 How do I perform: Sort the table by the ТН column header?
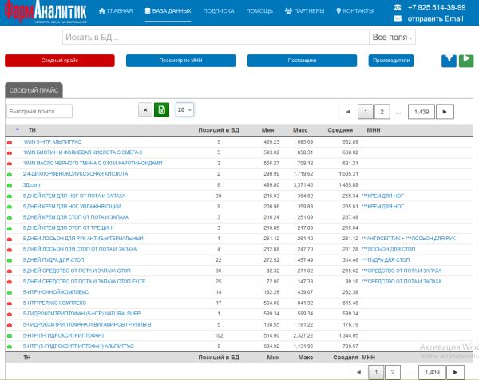tap(32, 130)
